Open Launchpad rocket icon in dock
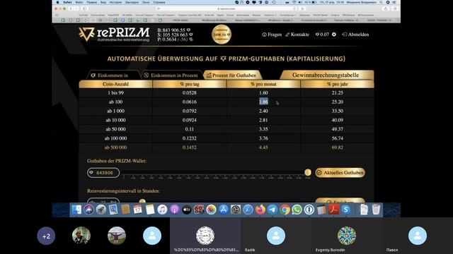This screenshot has width=453, height=254. (101, 210)
